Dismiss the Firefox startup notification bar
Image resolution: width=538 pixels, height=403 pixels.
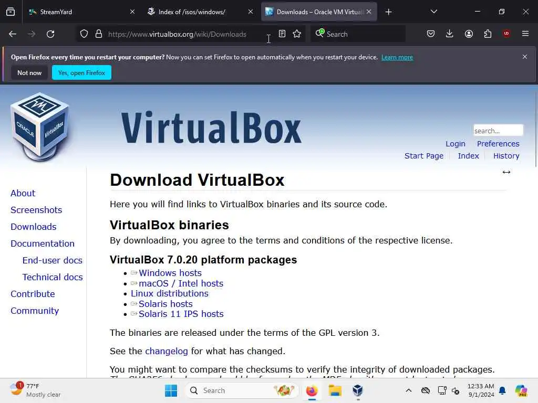pos(525,57)
